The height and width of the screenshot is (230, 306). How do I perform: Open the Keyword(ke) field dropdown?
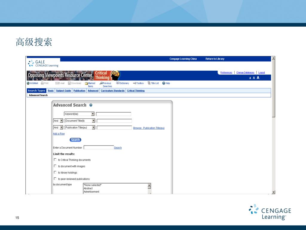click(x=93, y=114)
